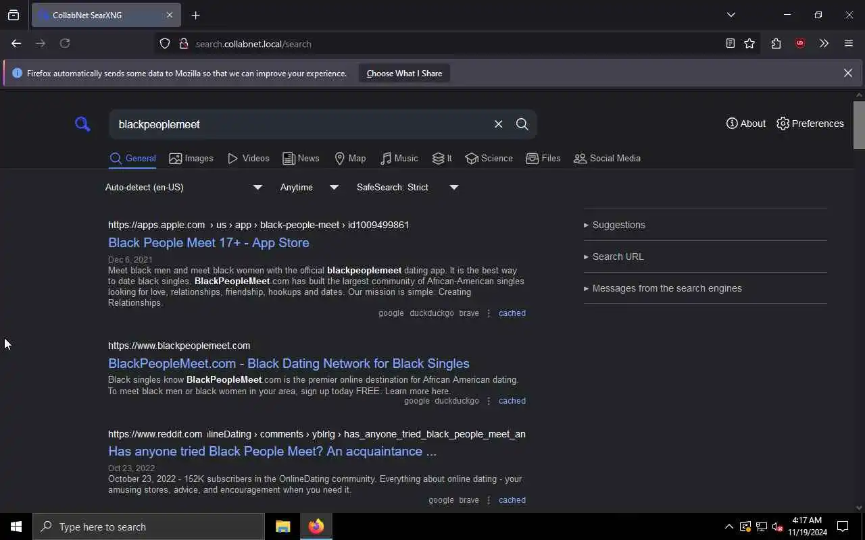Open the SafeSearch: Strict dropdown
The image size is (865, 540).
(x=407, y=187)
